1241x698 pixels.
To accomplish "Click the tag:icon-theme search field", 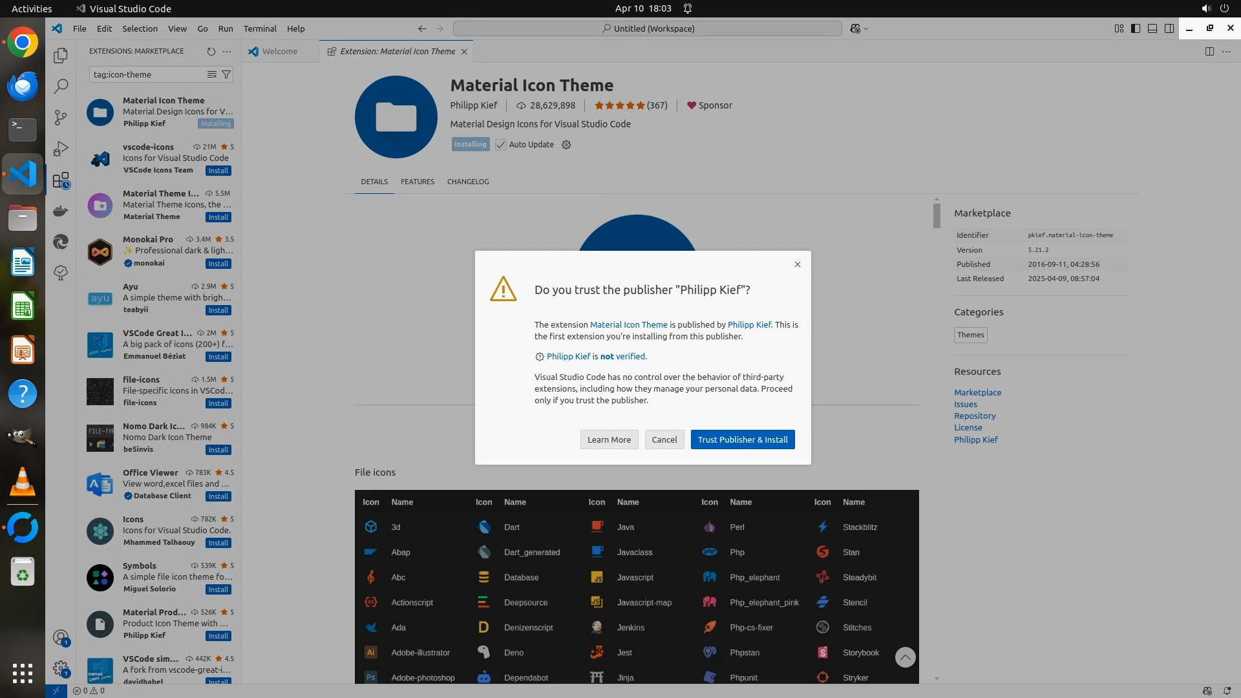I will (147, 74).
